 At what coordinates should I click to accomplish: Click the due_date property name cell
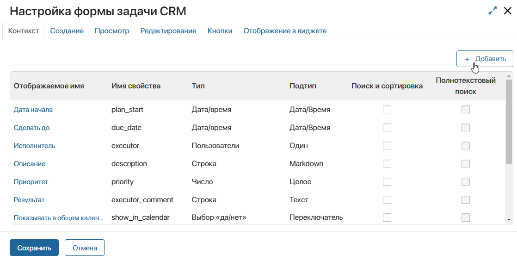(x=126, y=128)
